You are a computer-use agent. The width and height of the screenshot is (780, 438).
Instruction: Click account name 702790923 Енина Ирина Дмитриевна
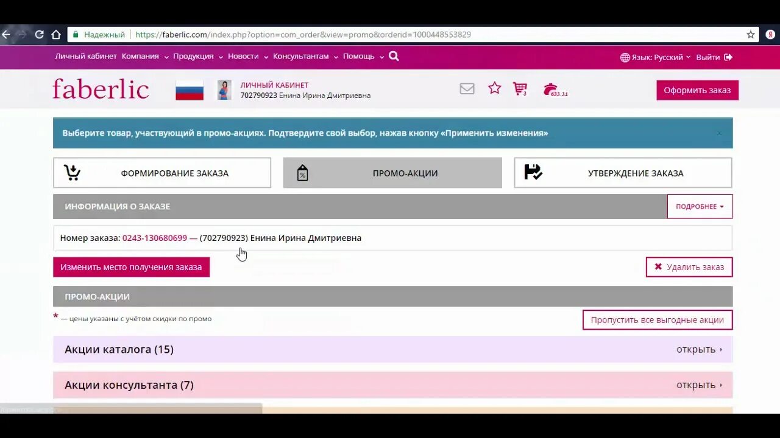(305, 96)
